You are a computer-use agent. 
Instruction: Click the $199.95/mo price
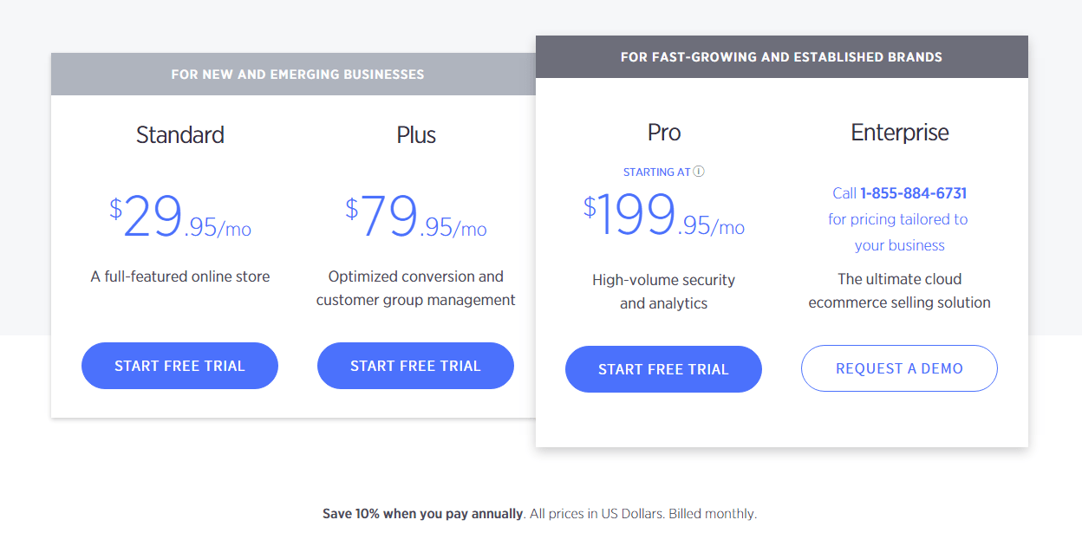pos(664,216)
